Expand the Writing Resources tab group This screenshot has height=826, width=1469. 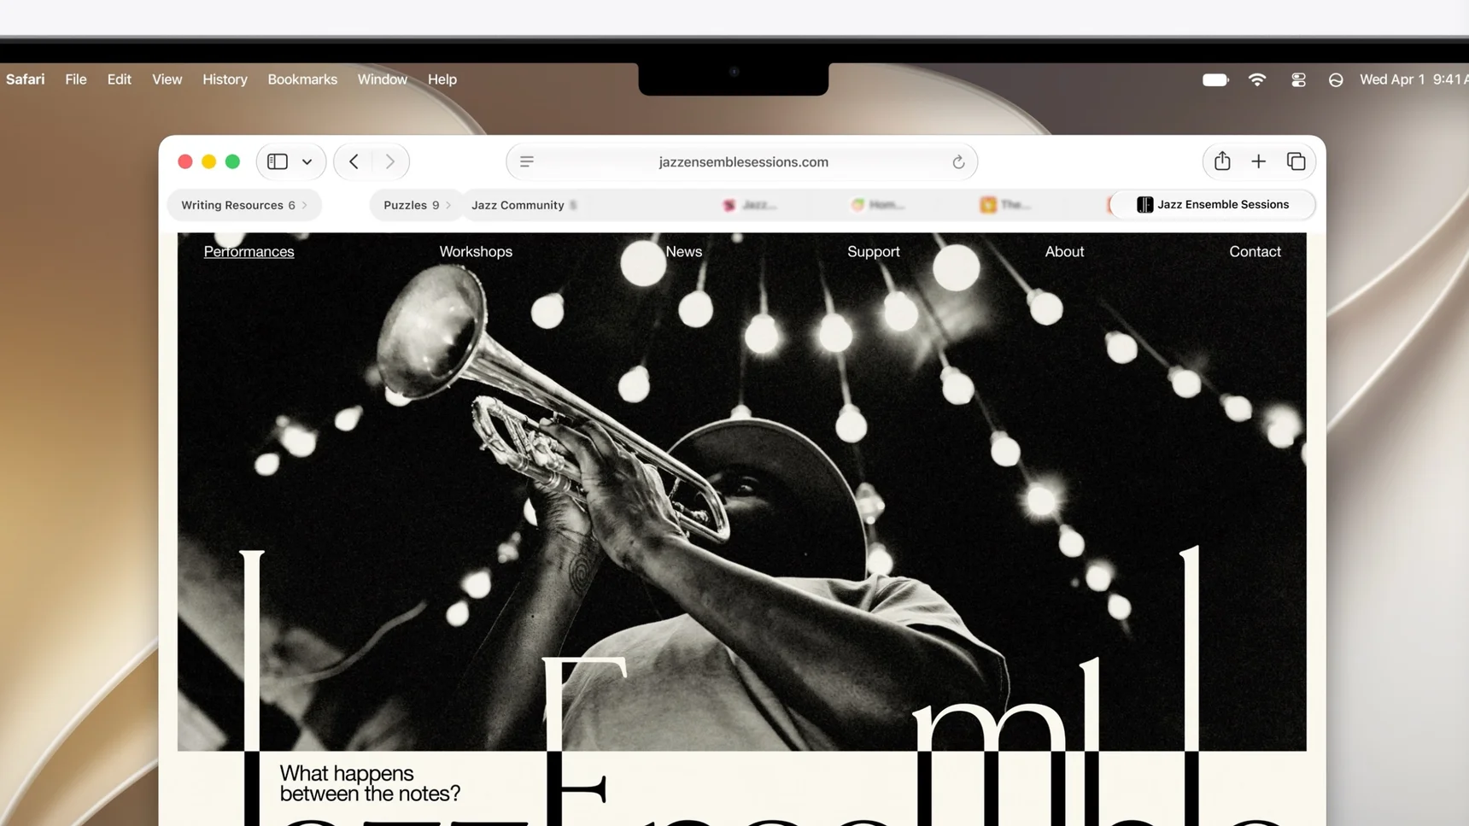tap(244, 205)
